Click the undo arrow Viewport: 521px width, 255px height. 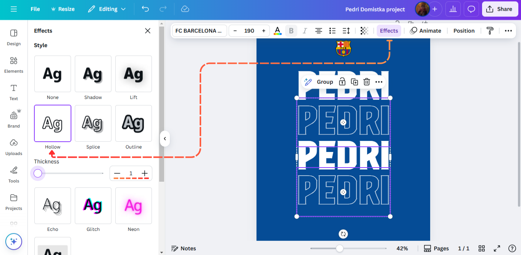tap(145, 9)
